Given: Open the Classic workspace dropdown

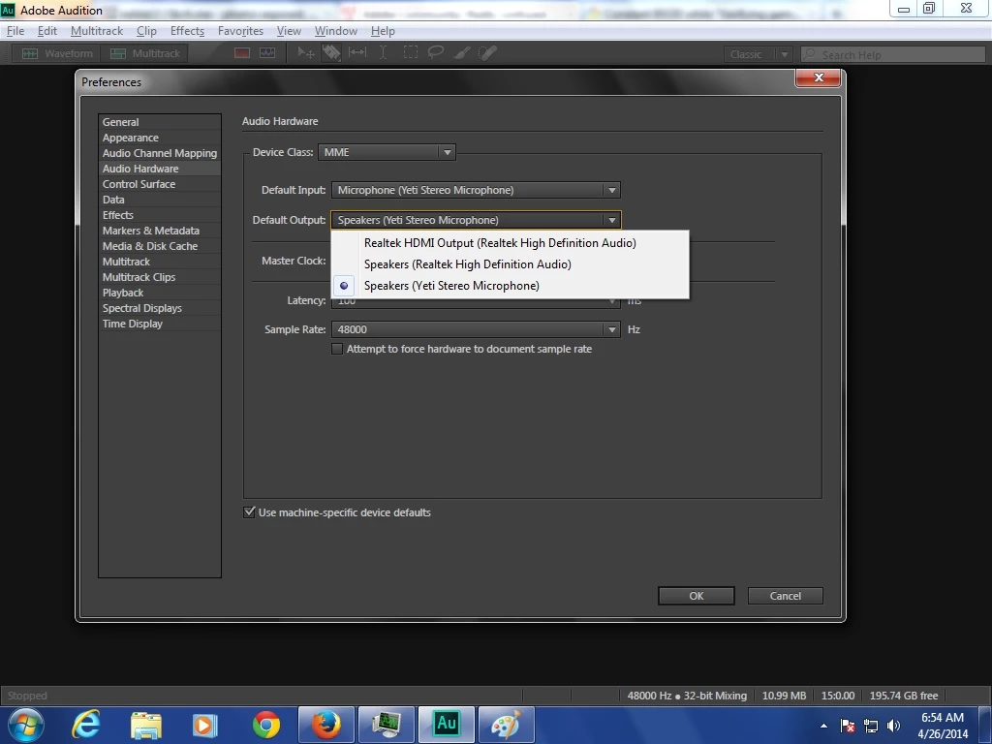Looking at the screenshot, I should point(758,54).
